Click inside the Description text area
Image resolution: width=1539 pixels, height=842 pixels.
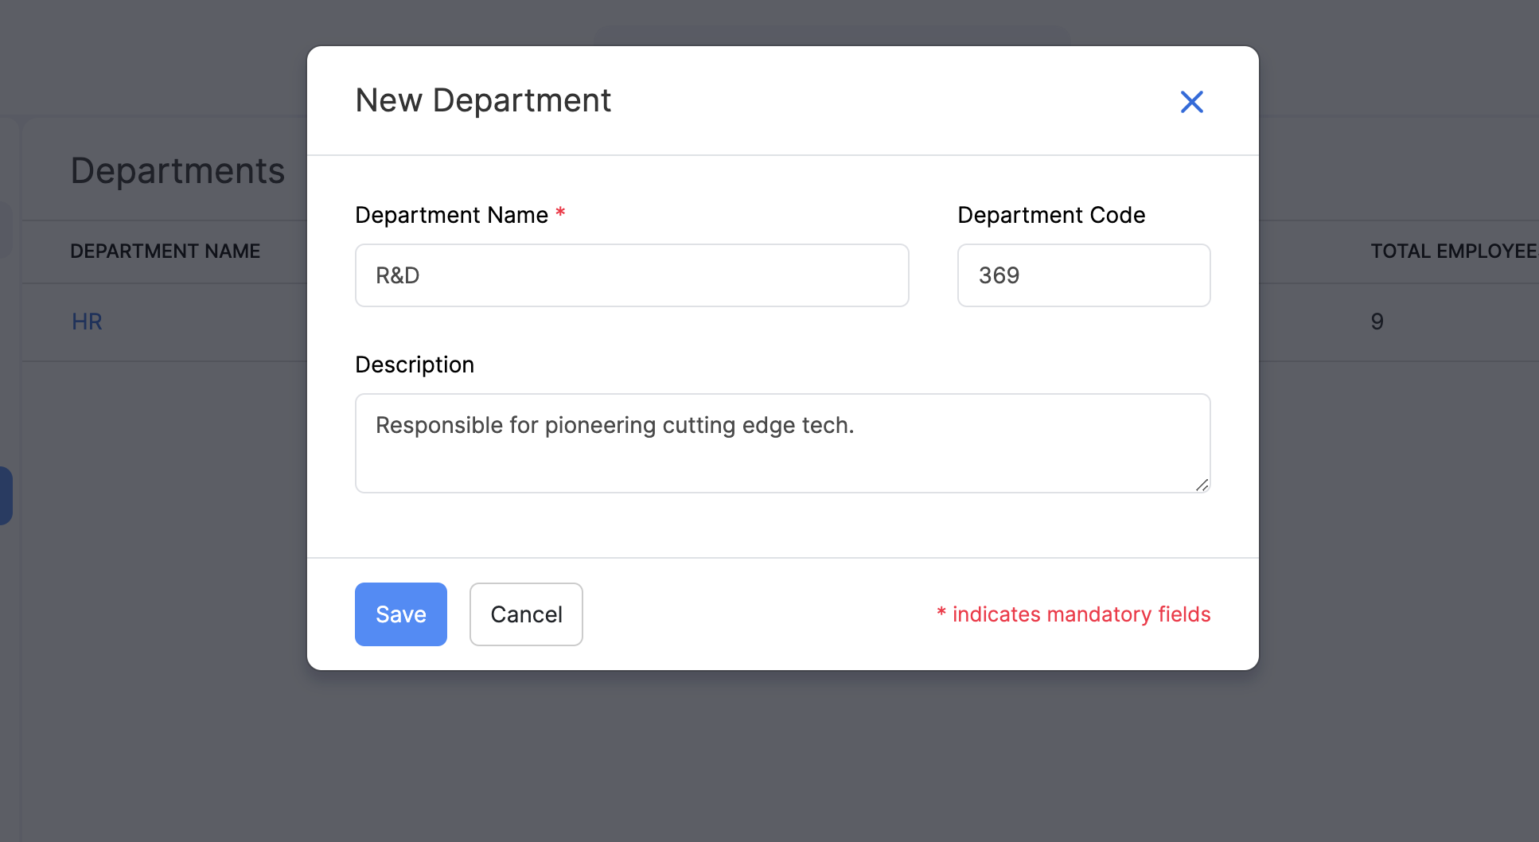781,443
